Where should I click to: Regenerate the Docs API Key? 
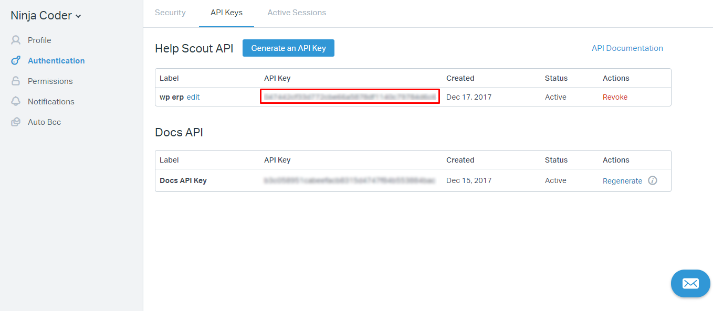(x=622, y=181)
